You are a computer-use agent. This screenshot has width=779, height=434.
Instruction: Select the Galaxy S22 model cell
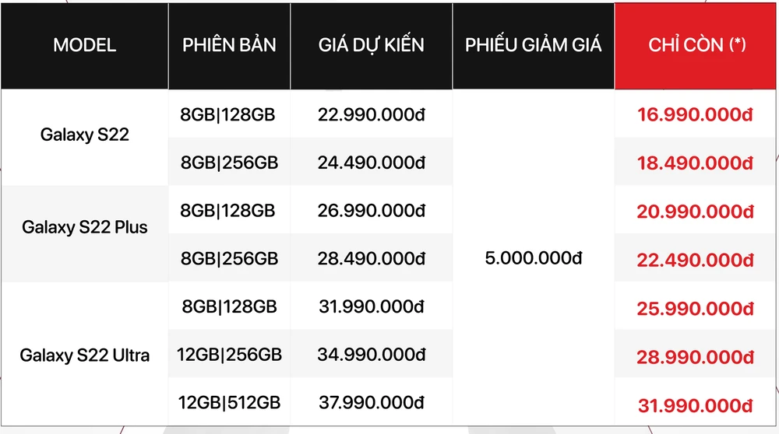[x=84, y=135]
